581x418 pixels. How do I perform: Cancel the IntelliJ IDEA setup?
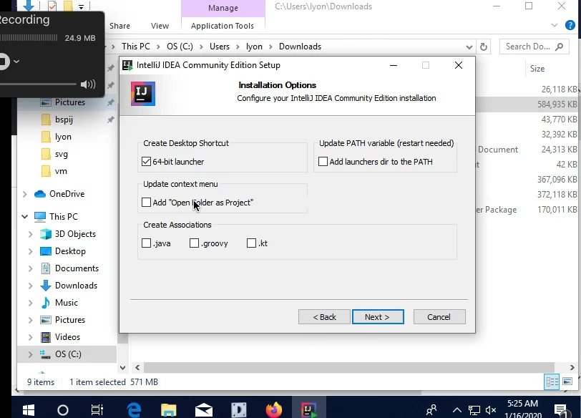point(439,317)
